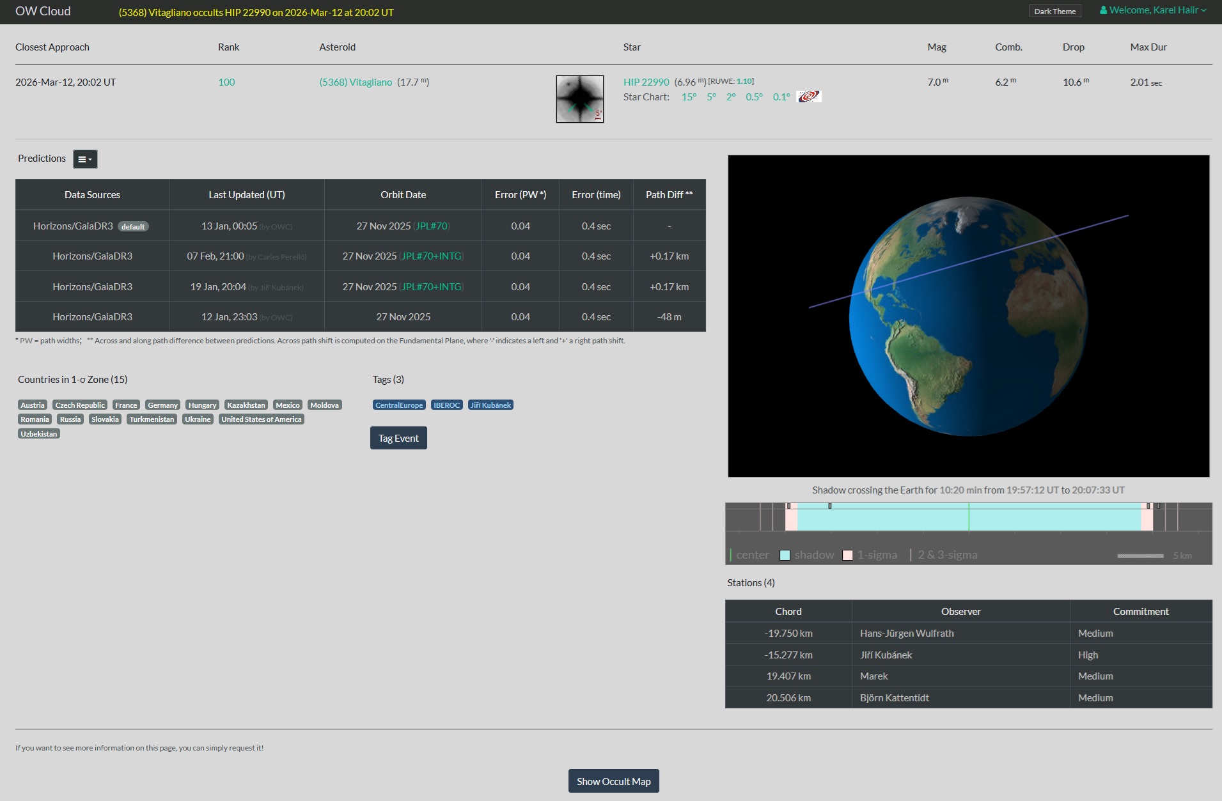Open the Predictions list menu dropdown
The width and height of the screenshot is (1222, 801).
85,159
